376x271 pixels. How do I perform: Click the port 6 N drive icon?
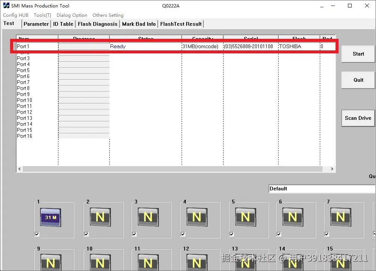tap(293, 217)
